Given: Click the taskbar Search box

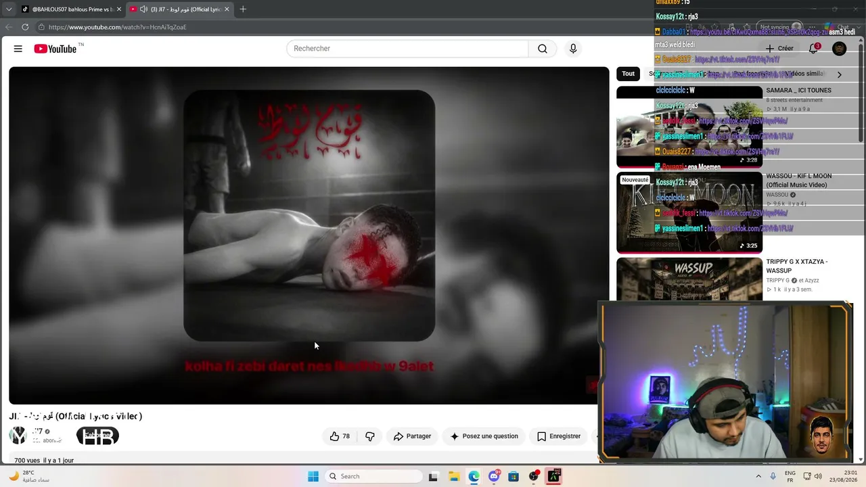Looking at the screenshot, I should (x=373, y=476).
